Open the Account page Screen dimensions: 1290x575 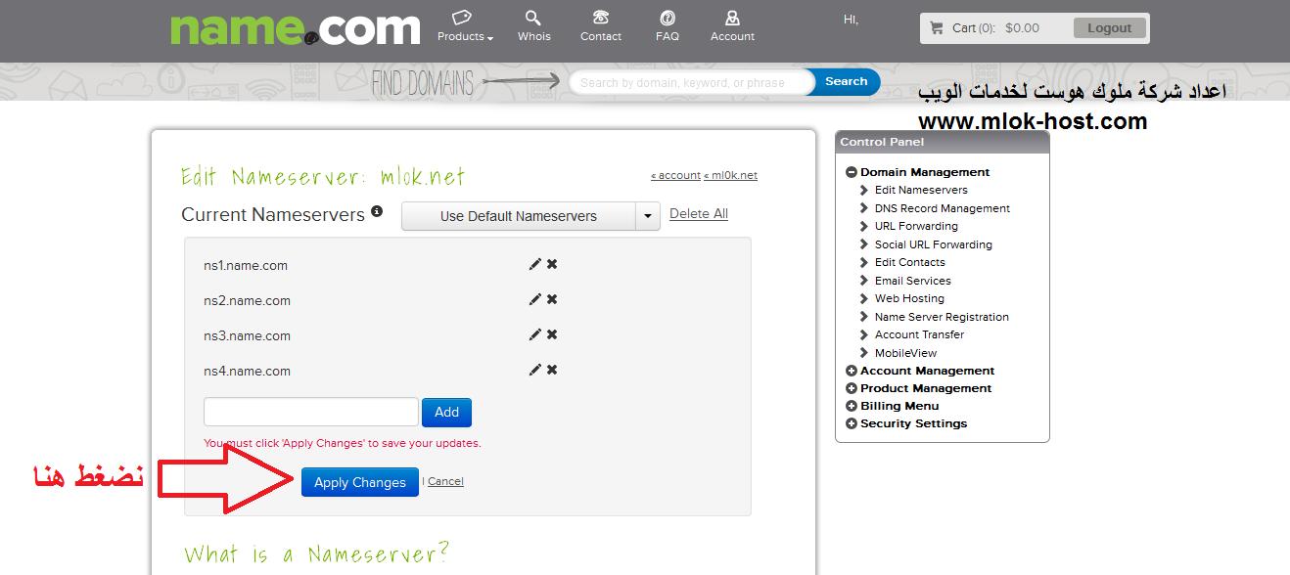tap(732, 26)
